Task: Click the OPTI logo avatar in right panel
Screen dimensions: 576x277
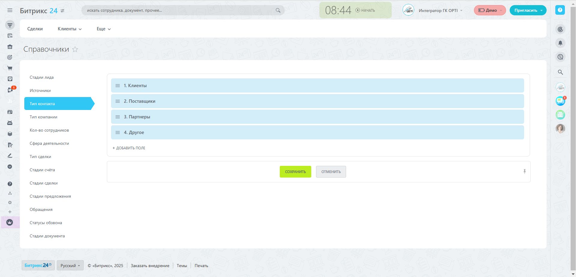Action: coord(560,87)
